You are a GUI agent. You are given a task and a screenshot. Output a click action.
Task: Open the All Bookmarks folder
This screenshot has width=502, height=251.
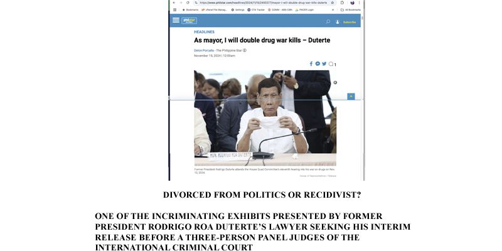tap(351, 10)
